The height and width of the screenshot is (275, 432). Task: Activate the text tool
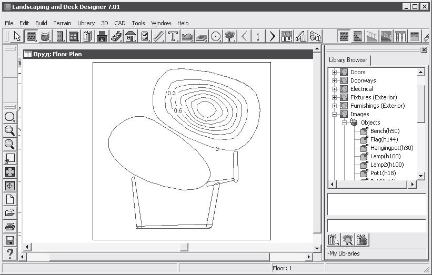[173, 36]
